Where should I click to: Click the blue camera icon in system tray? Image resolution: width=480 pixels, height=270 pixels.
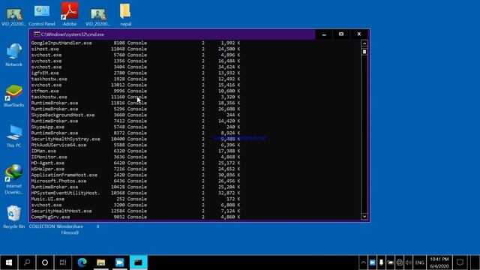click(x=372, y=262)
